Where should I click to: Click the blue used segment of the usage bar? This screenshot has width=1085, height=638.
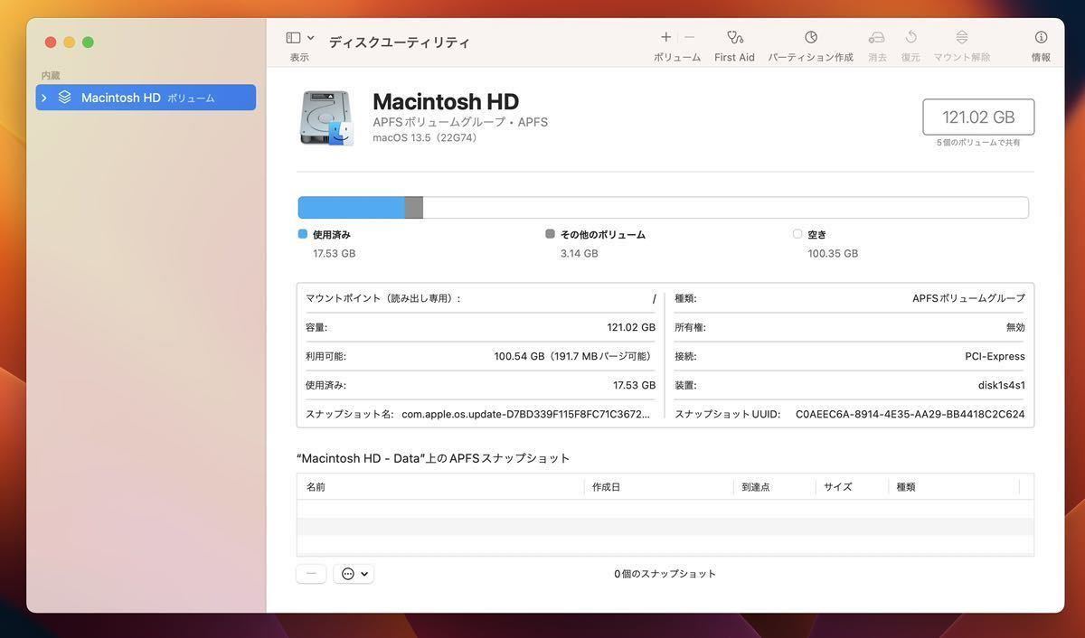(x=351, y=208)
